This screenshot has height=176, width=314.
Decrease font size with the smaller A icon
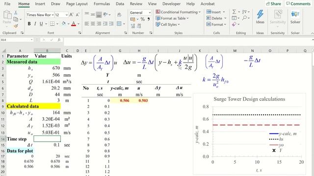(x=78, y=15)
